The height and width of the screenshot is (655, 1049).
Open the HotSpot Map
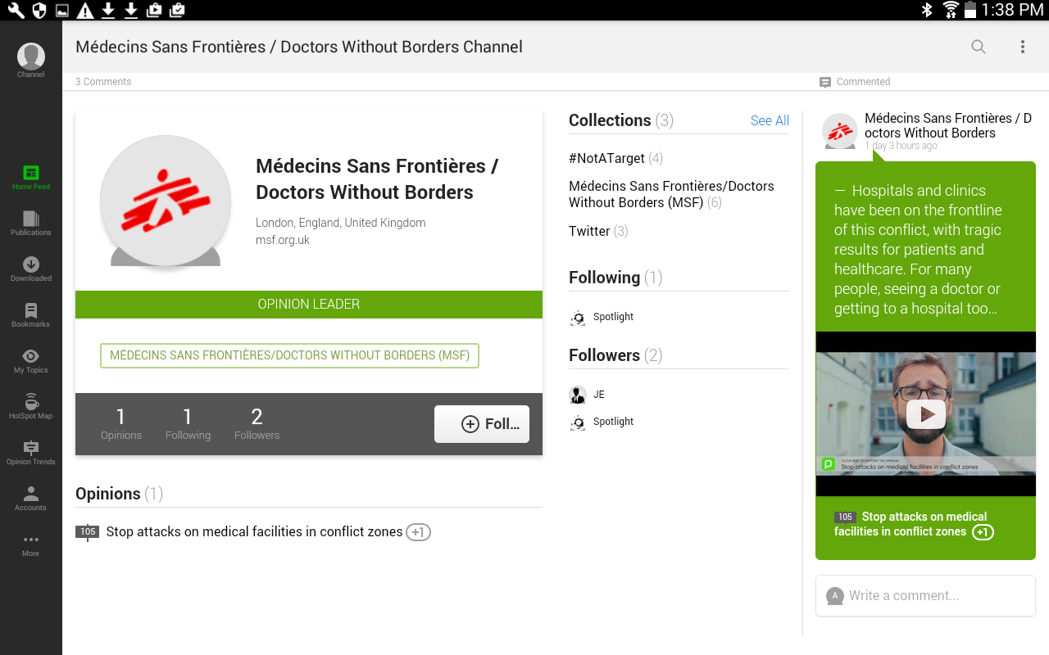31,405
